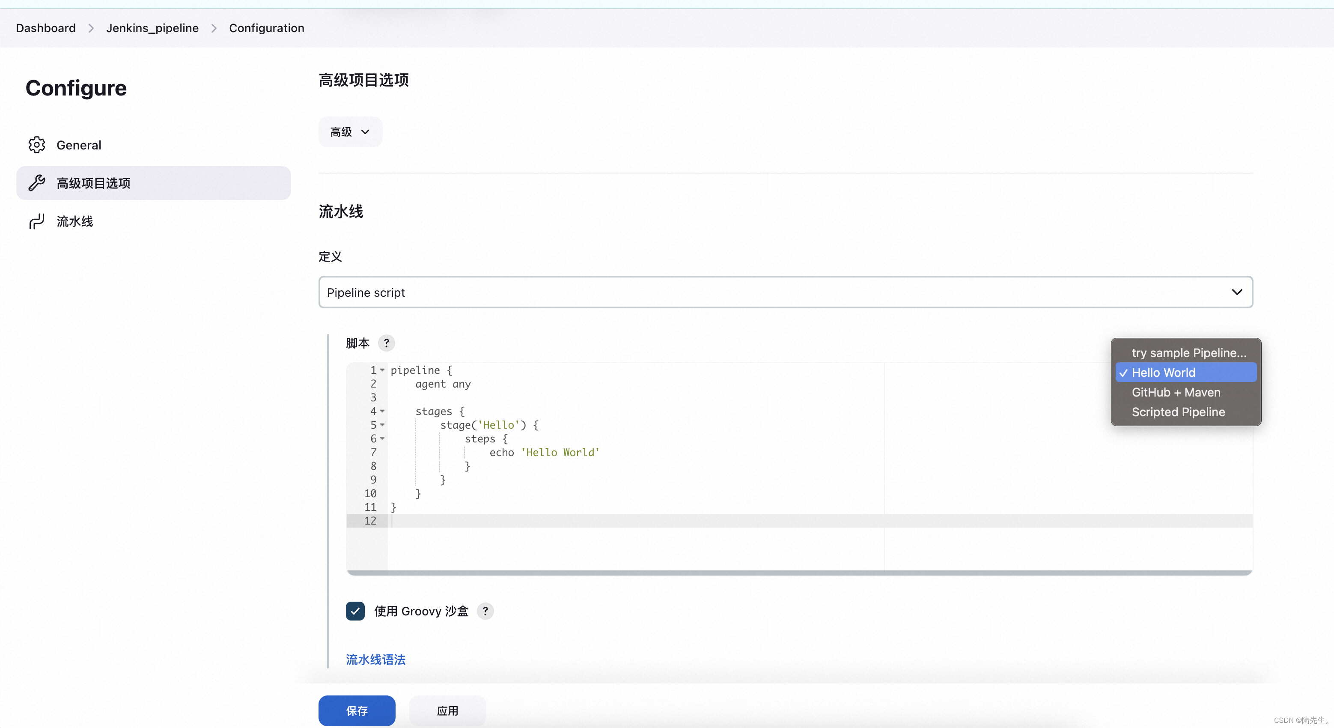
Task: Click the 保存 button
Action: tap(356, 710)
